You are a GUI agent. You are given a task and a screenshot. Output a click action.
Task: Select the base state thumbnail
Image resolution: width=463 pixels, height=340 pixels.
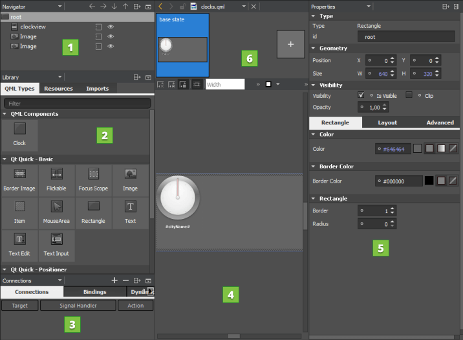[182, 45]
